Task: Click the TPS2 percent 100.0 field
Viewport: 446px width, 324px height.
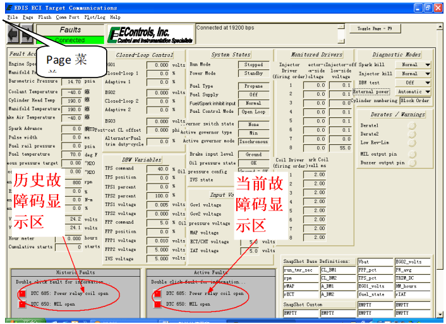Action: pos(158,196)
